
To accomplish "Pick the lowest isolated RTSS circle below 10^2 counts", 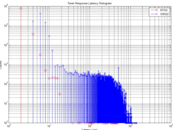I will coord(59,94).
